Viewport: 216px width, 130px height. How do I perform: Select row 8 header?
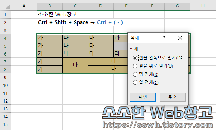click(6, 69)
